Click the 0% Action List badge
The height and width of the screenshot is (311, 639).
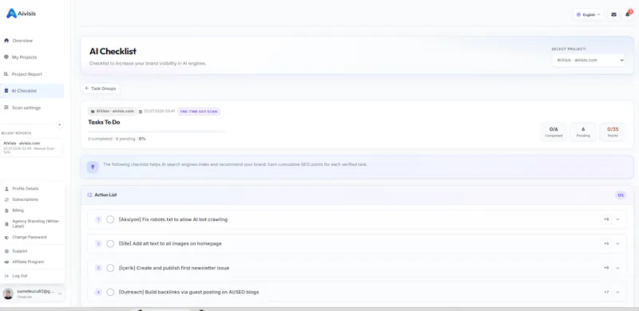[621, 195]
